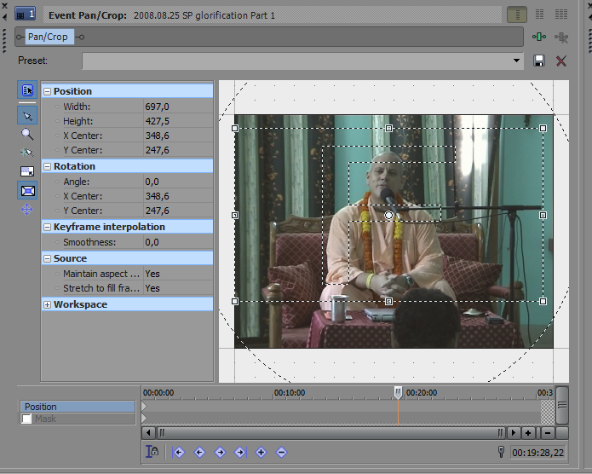Jump to Last Keyframe button
Screen dimensions: 592x474
(240, 452)
